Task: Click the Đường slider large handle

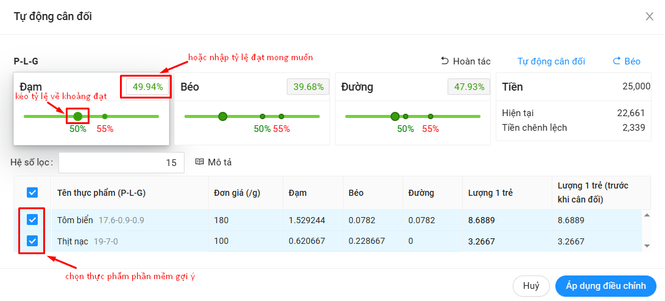Action: 395,116
